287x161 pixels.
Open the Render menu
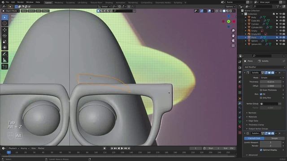(x=20, y=2)
